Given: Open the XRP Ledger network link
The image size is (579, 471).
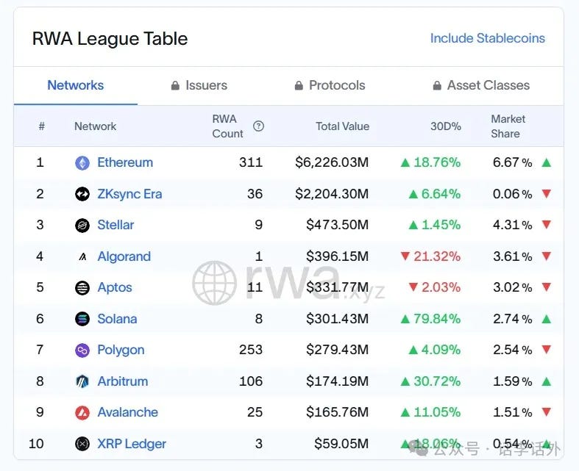Looking at the screenshot, I should pos(132,444).
